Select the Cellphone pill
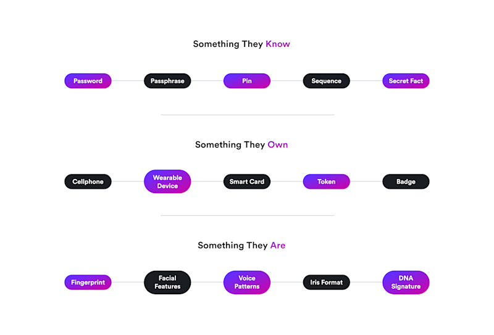 88,181
